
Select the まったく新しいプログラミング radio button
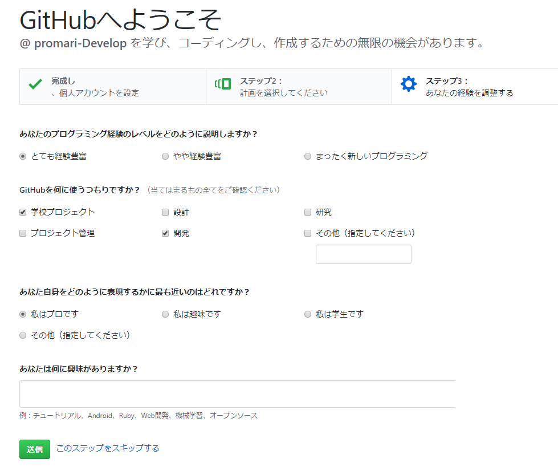tap(308, 156)
